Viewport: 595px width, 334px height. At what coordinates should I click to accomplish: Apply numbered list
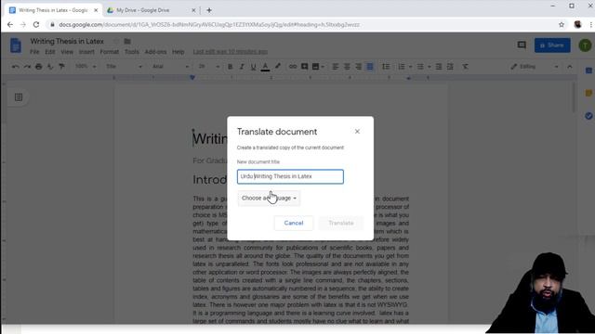[x=402, y=67]
